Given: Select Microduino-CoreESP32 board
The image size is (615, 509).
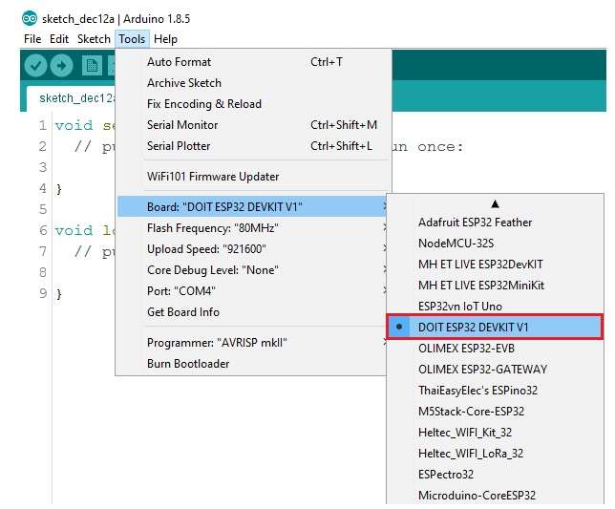Looking at the screenshot, I should (x=495, y=496).
